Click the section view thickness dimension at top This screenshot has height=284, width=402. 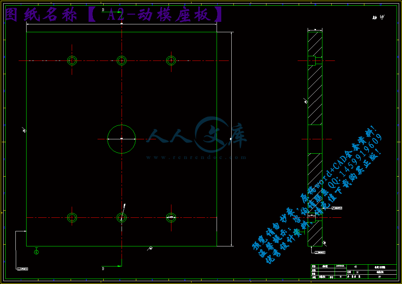(x=315, y=29)
